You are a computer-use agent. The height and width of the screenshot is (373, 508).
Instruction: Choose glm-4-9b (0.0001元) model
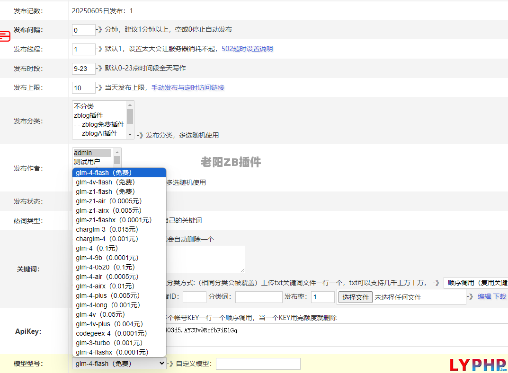(x=119, y=258)
